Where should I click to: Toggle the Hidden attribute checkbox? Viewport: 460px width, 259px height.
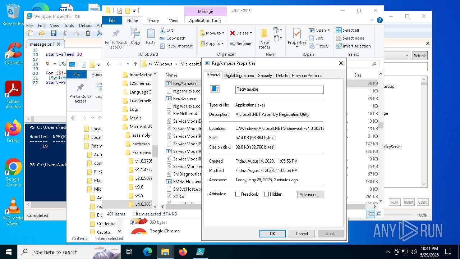click(266, 194)
